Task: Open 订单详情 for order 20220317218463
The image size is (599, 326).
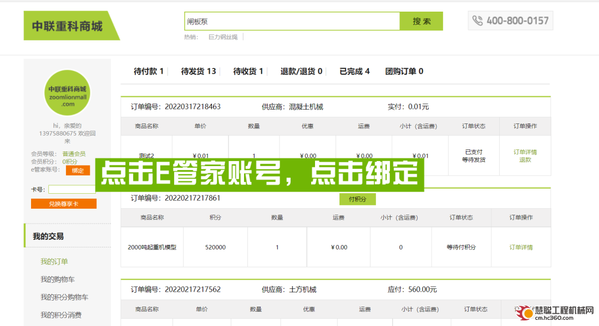Action: [x=525, y=152]
